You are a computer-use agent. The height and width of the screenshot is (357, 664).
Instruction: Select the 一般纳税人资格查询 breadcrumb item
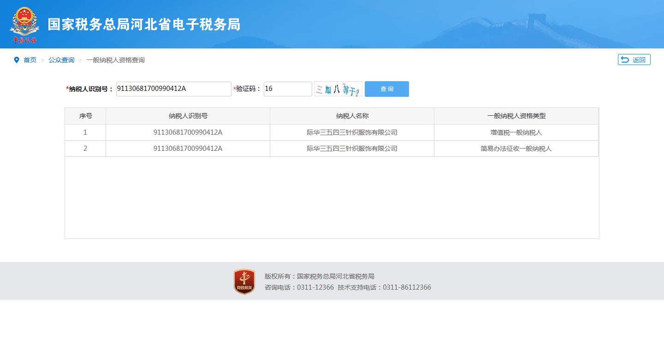(x=115, y=60)
